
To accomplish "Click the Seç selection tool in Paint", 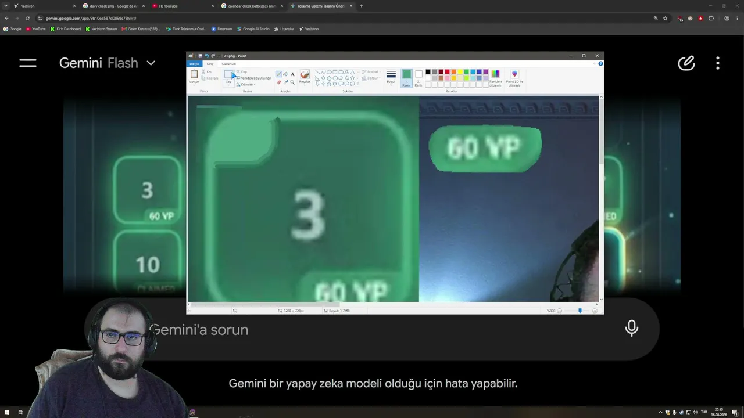I will [x=228, y=77].
